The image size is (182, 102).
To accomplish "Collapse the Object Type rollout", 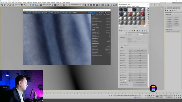I will pyautogui.click(x=173, y=14).
